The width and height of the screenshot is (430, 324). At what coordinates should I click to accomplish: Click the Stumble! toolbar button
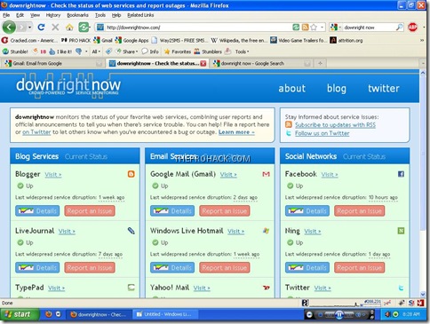tap(15, 51)
